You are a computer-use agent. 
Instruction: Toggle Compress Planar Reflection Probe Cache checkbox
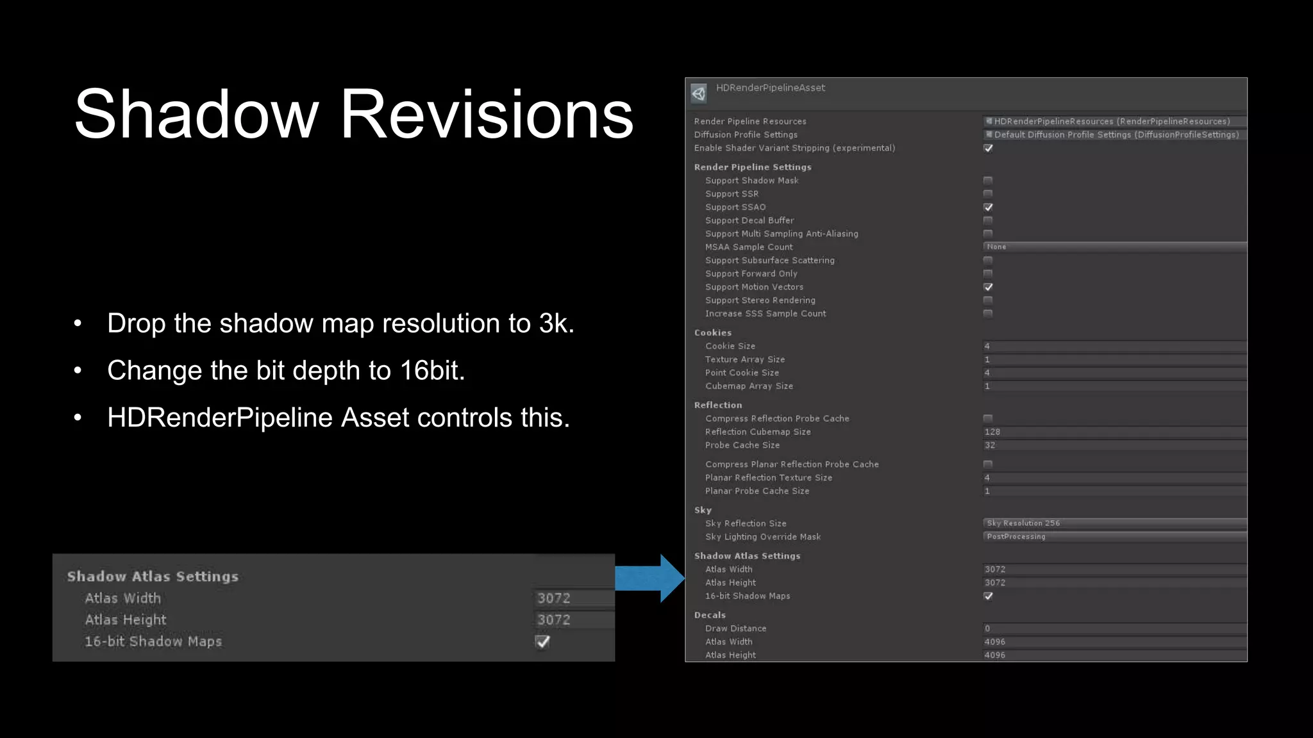(988, 464)
